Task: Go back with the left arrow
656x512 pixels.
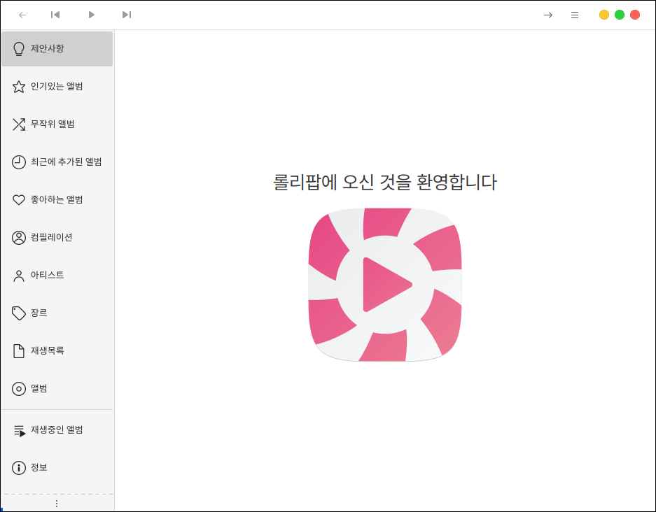Action: point(22,15)
